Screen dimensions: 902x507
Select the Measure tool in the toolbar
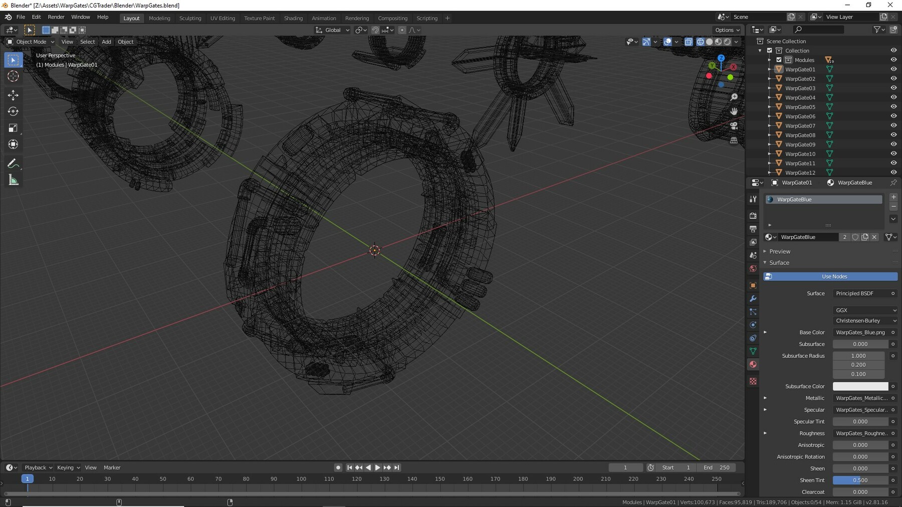(13, 179)
